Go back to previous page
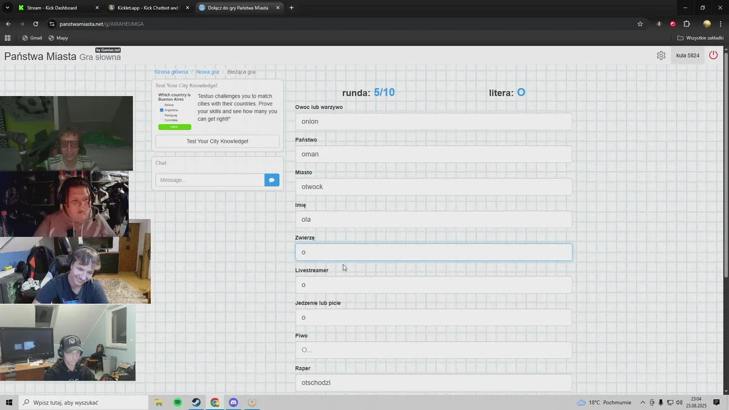The height and width of the screenshot is (410, 729). click(x=8, y=24)
